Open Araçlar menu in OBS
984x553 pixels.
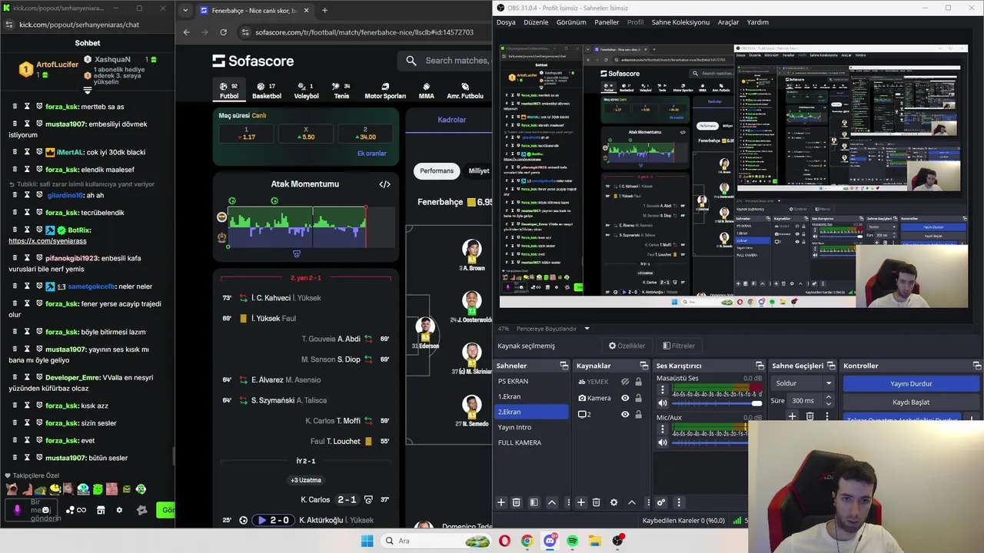coord(728,22)
